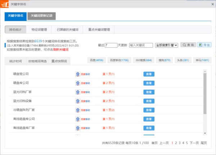Open the 特征词管理 sub-tab
Image resolution: width=216 pixels, height=155 pixels.
(x=39, y=29)
